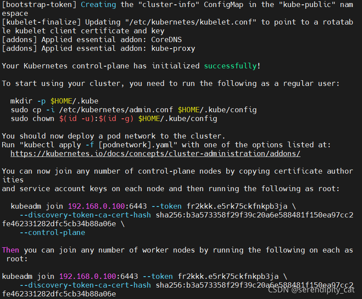Click the "kube-public" namespace name
The height and width of the screenshot is (299, 362).
coord(307,5)
